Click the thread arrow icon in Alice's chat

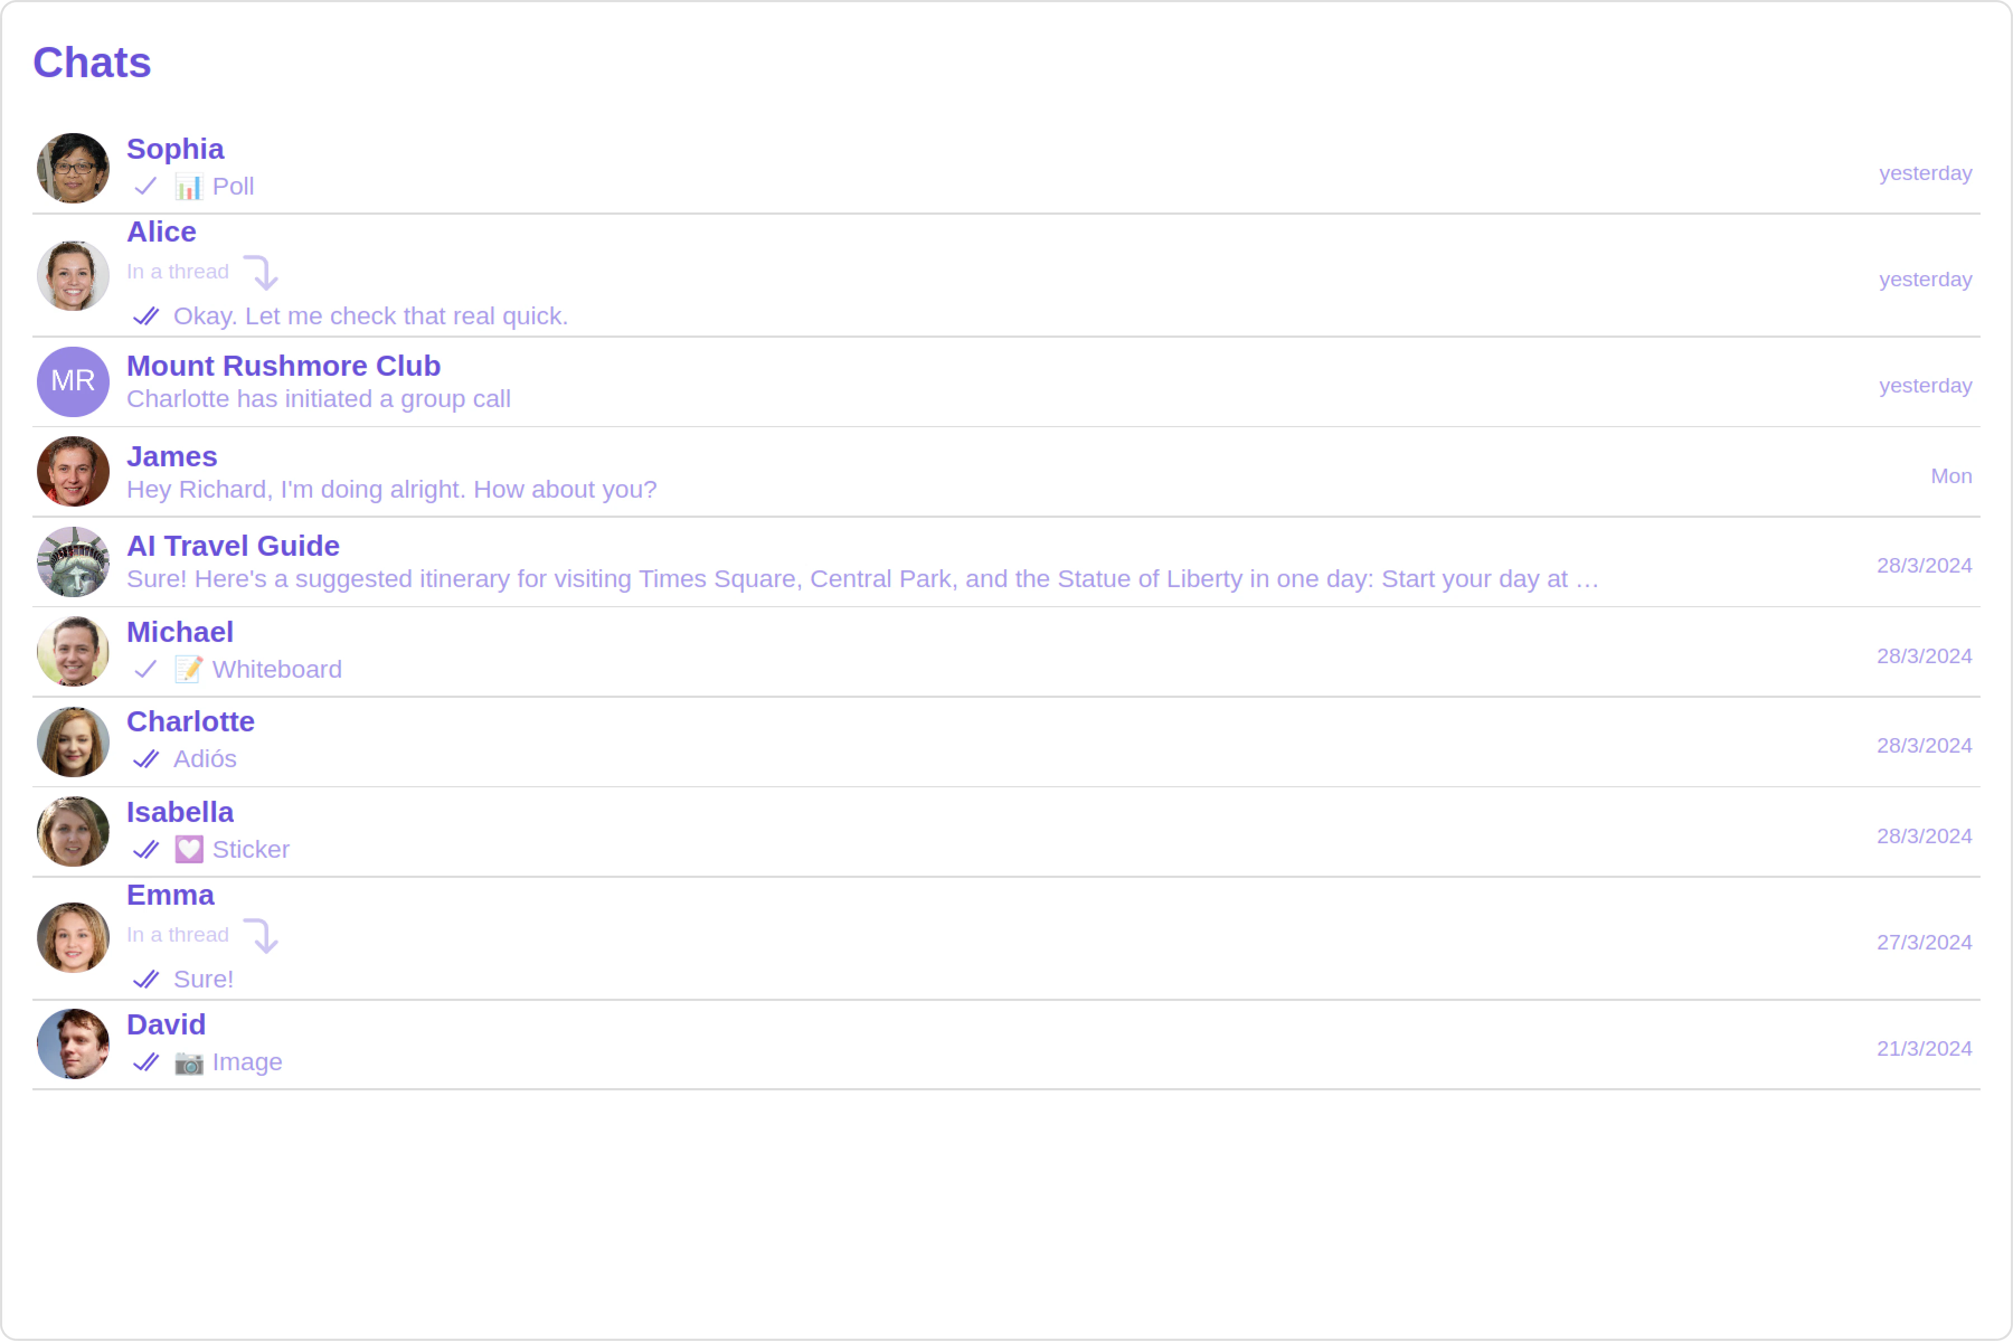click(x=261, y=272)
